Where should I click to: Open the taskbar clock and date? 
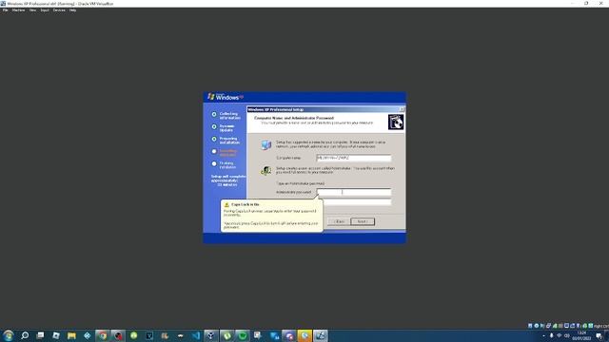[x=581, y=335]
